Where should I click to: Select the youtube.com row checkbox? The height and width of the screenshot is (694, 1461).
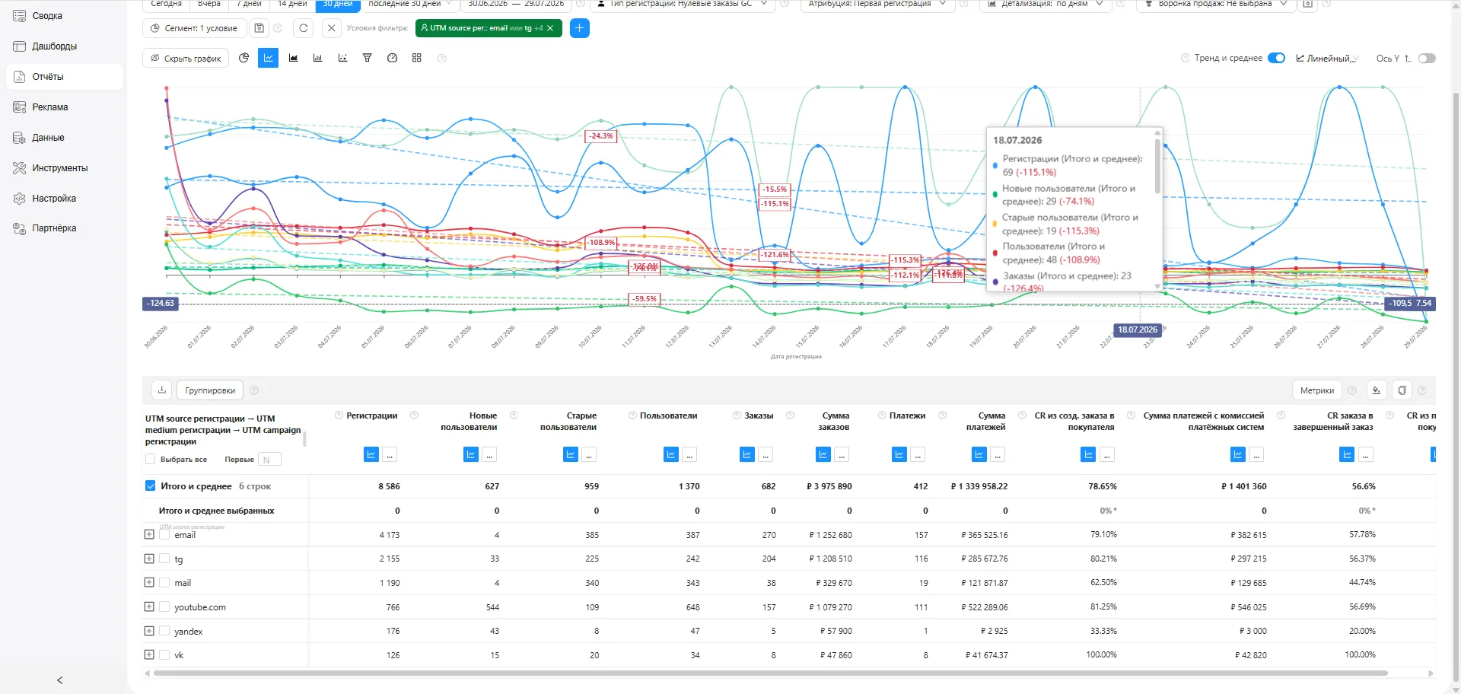[164, 606]
